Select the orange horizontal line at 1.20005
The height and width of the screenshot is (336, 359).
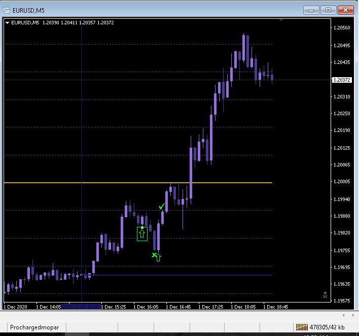(x=138, y=183)
